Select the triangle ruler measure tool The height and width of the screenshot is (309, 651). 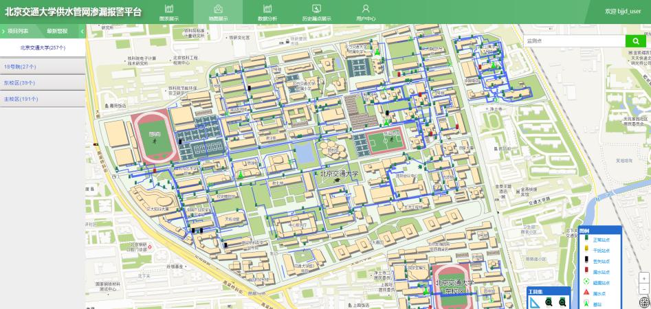pos(534,303)
